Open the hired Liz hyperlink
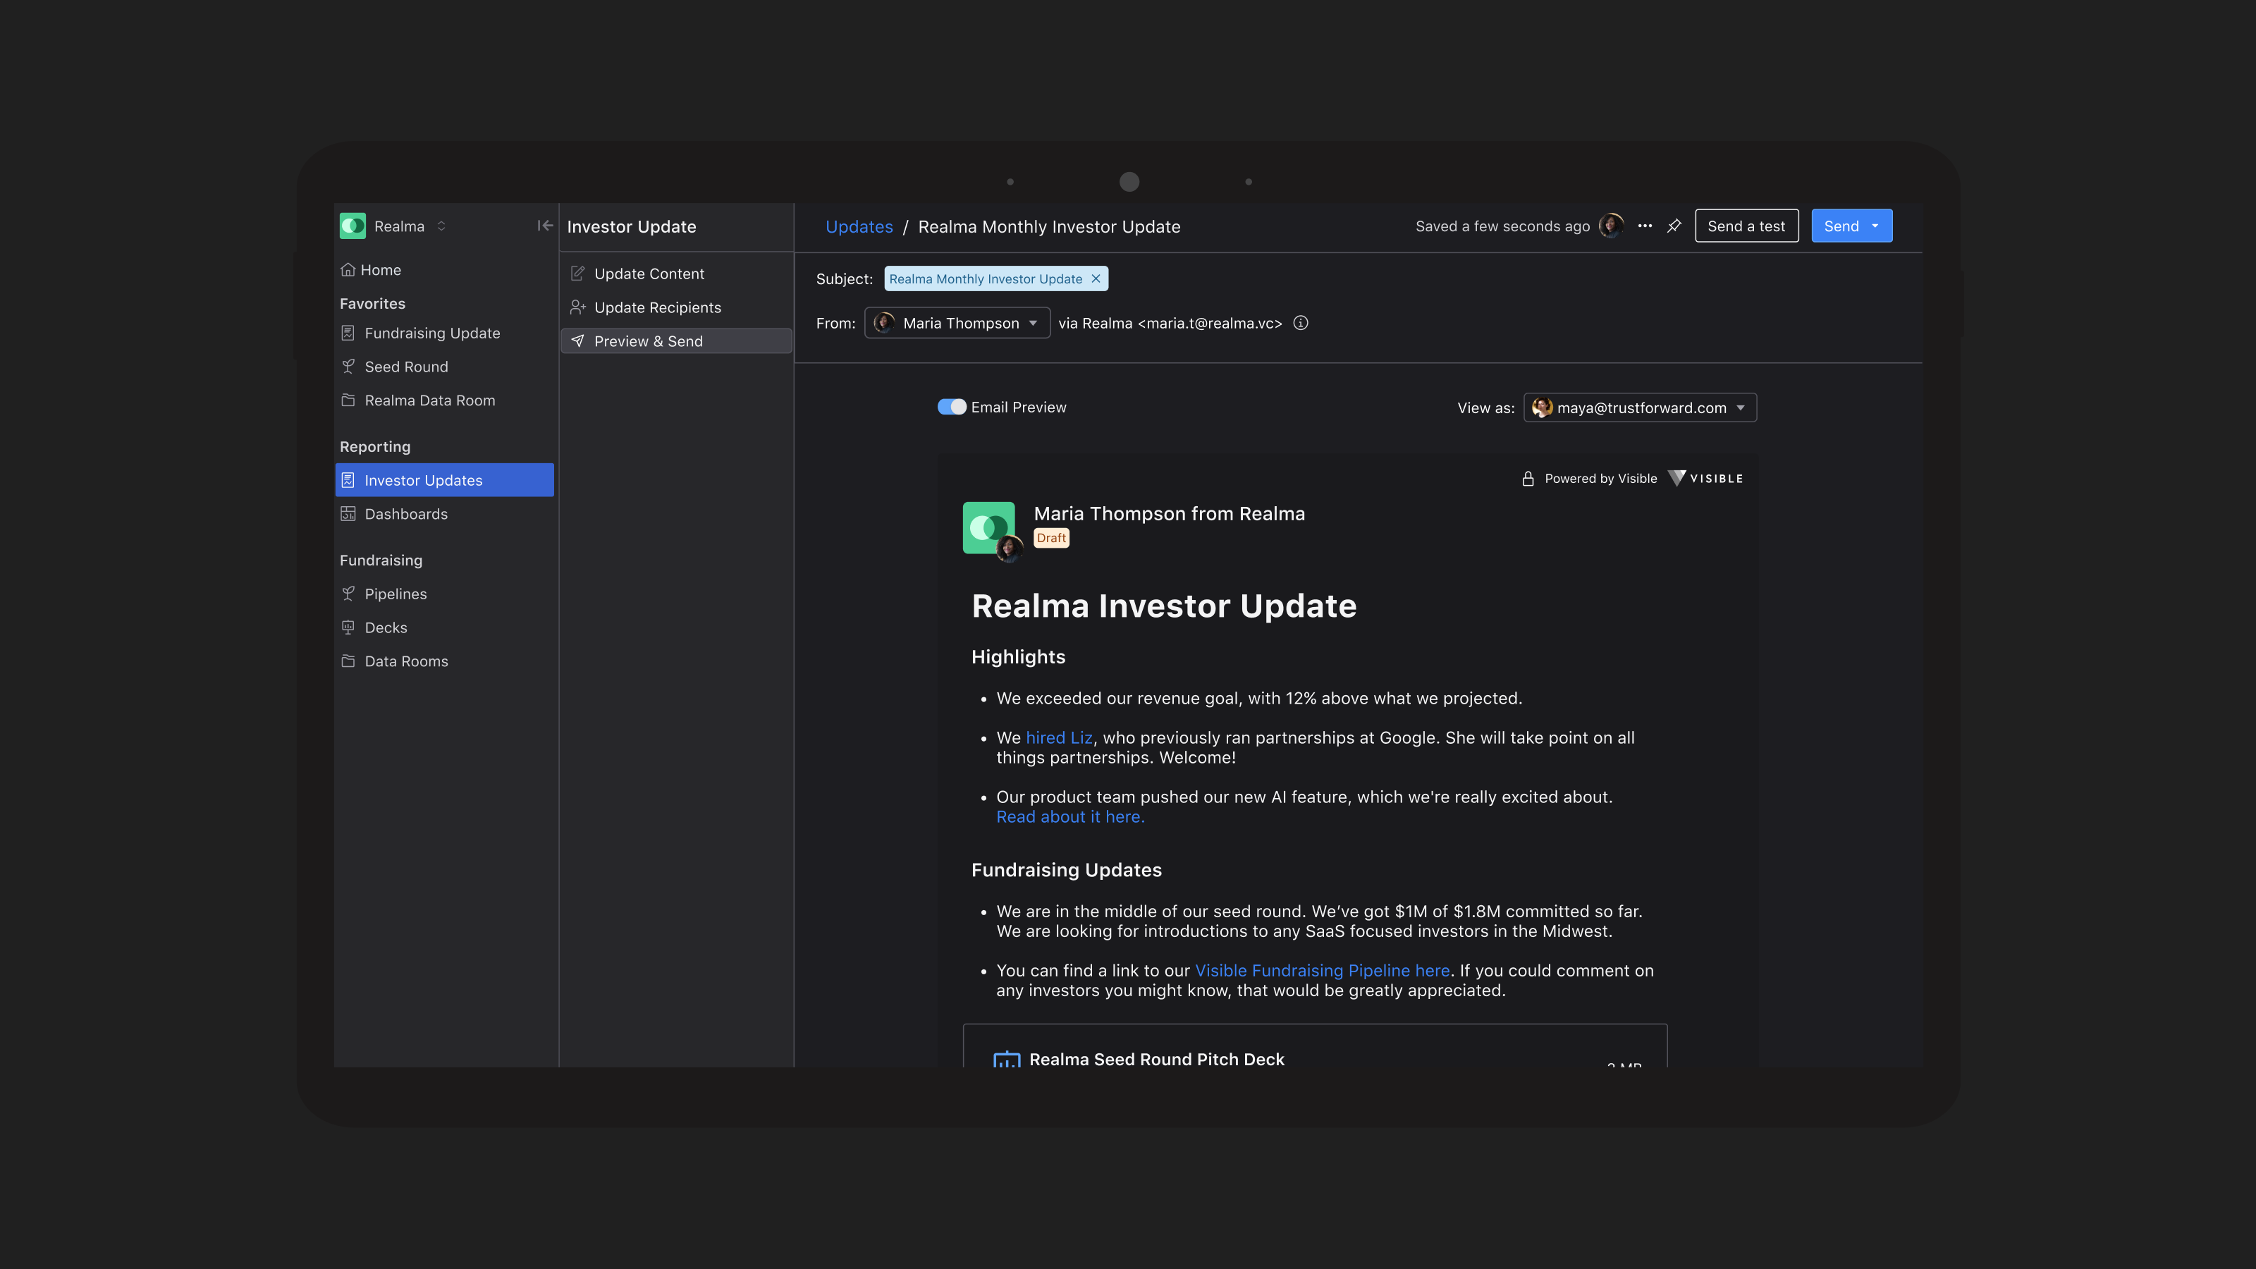The height and width of the screenshot is (1269, 2256). pyautogui.click(x=1059, y=737)
